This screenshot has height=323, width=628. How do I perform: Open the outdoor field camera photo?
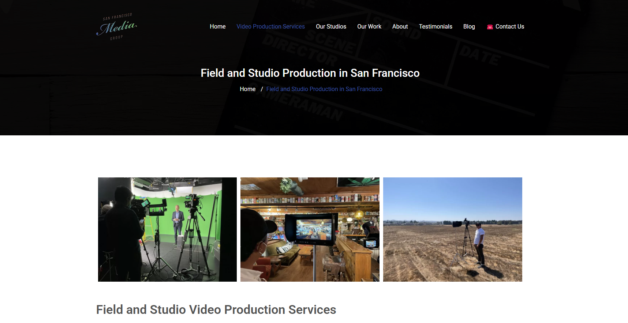[453, 229]
